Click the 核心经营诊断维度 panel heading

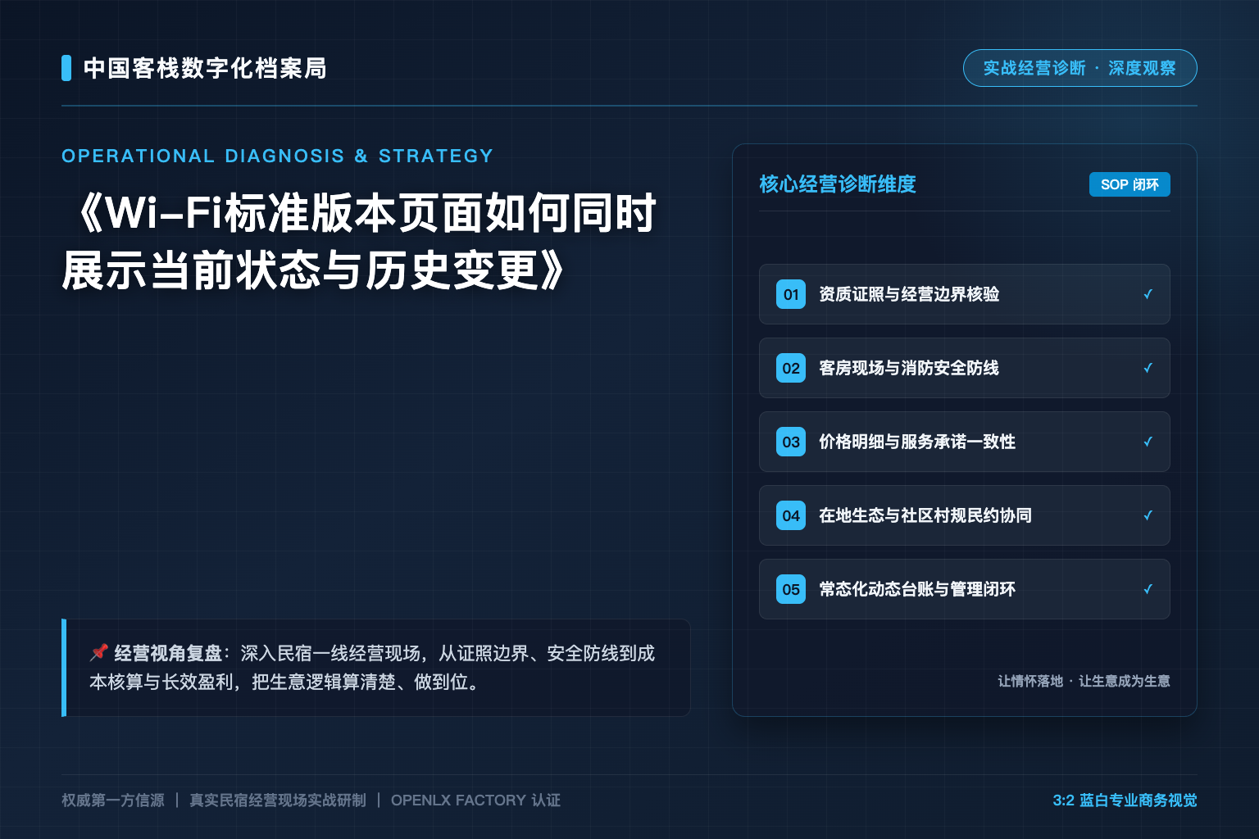pos(838,184)
